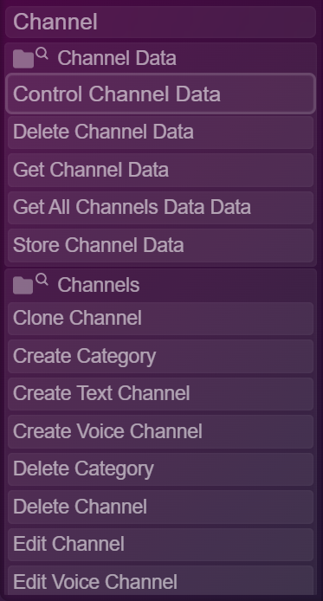Click the Channels group label
The image size is (323, 601).
point(99,285)
